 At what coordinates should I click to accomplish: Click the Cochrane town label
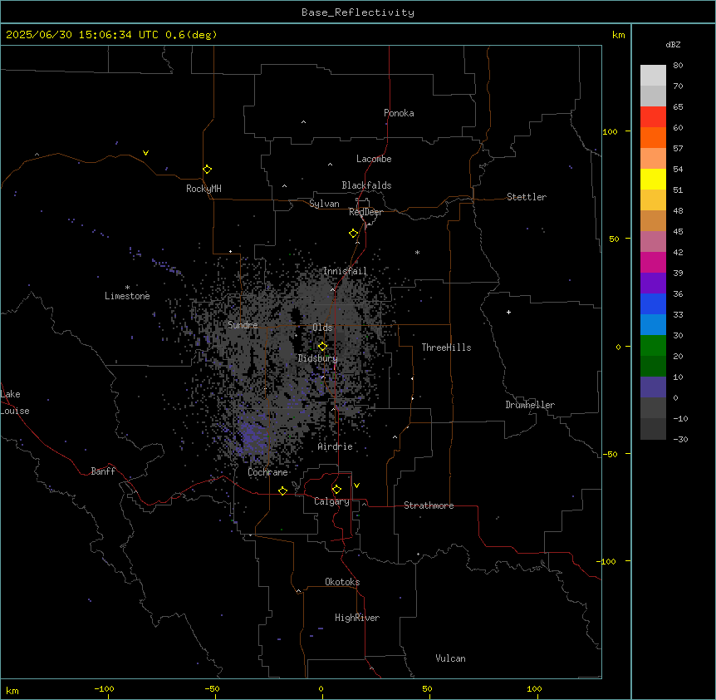click(268, 472)
